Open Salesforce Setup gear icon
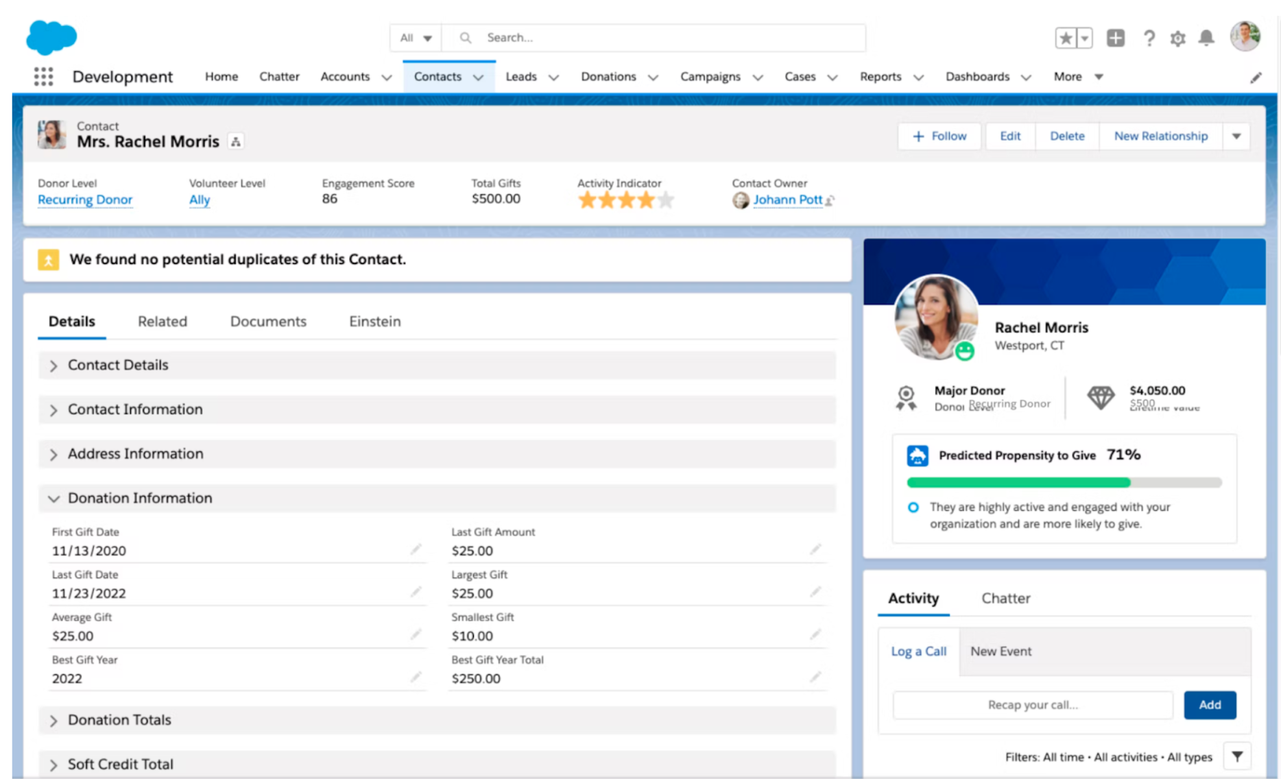Viewport: 1281px width, 779px height. click(x=1177, y=38)
